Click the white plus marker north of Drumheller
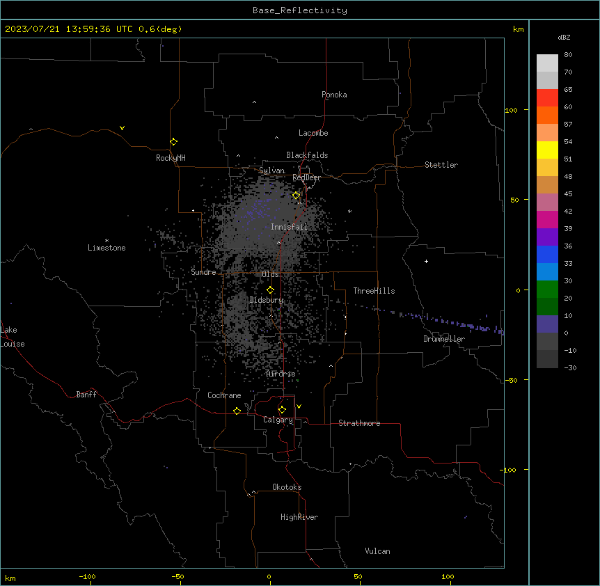600x586 pixels. pos(426,261)
